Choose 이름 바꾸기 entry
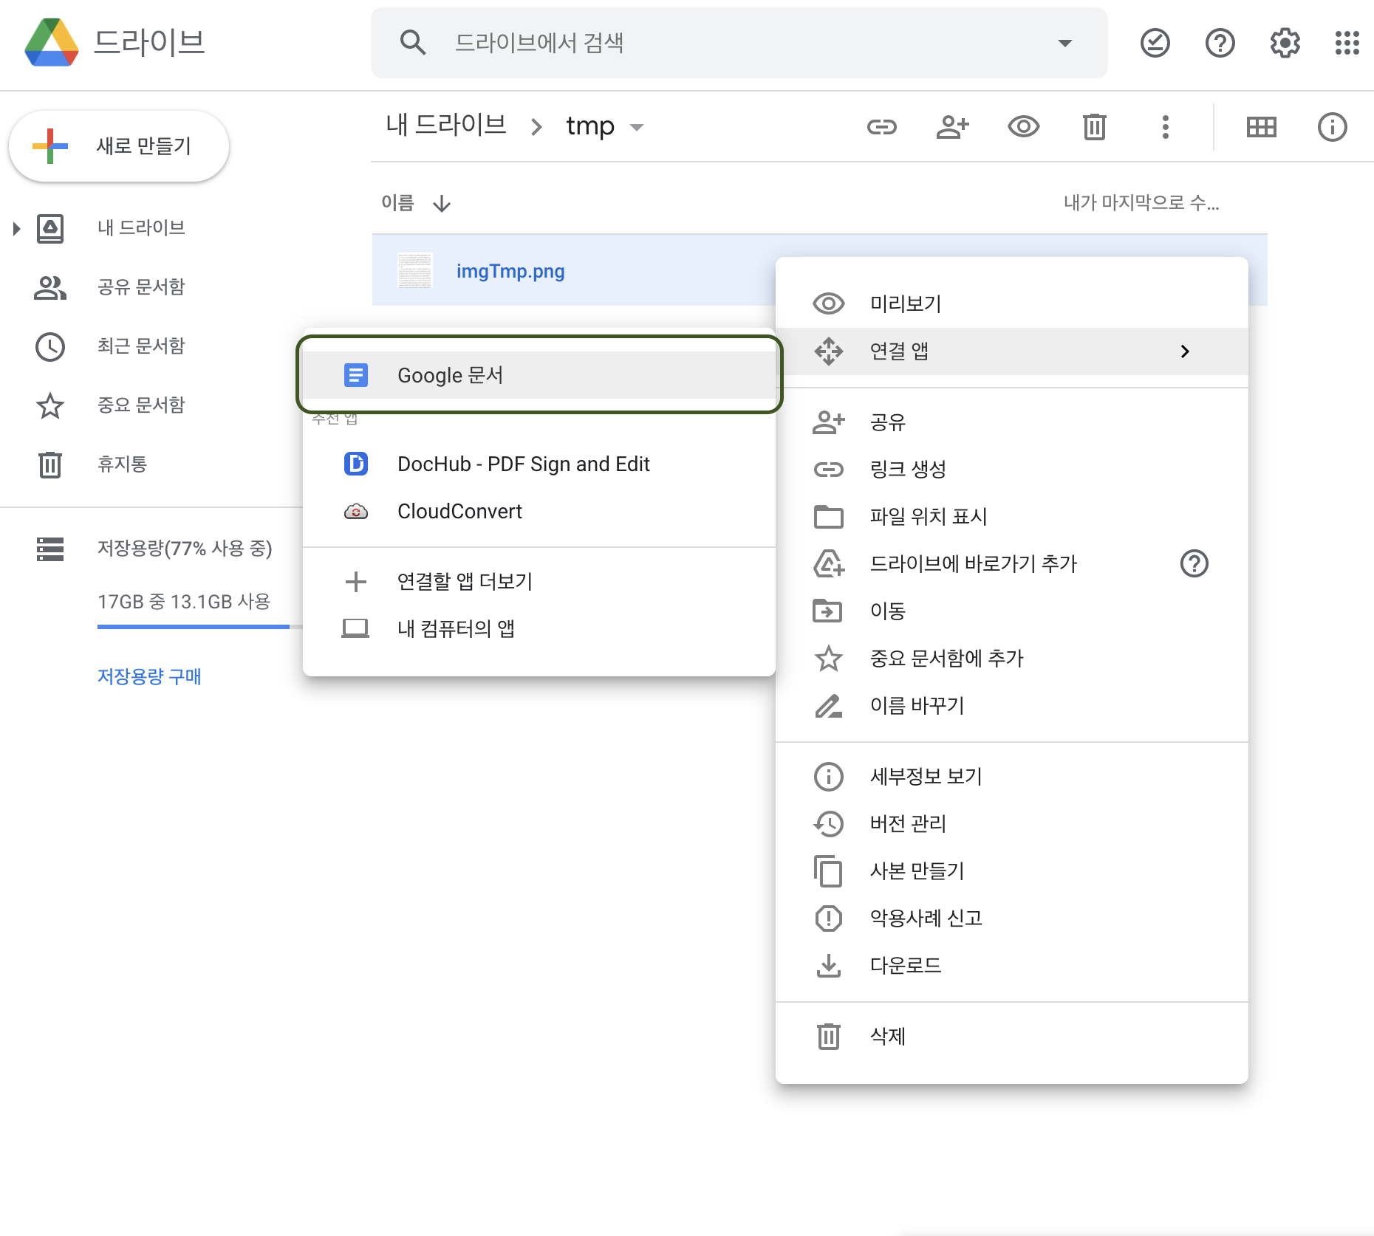 pyautogui.click(x=1012, y=706)
